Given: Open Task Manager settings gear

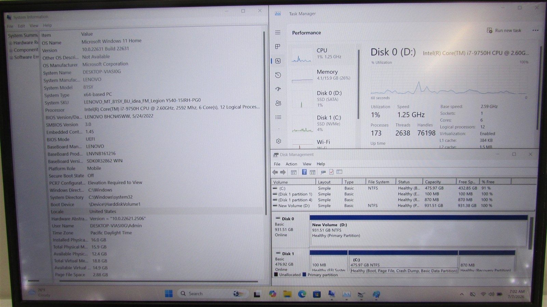Looking at the screenshot, I should pos(279,141).
